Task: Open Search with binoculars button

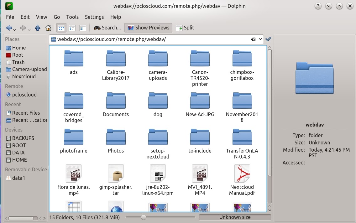Action: (107, 28)
